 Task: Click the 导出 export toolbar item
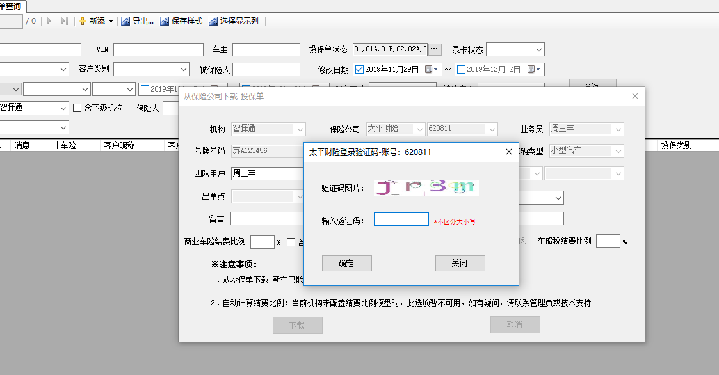(x=137, y=21)
